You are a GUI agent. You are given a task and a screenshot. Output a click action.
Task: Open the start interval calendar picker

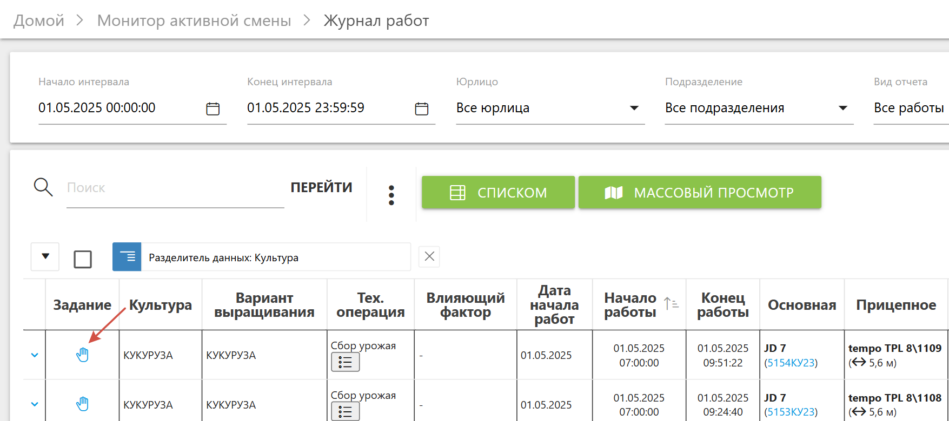(213, 108)
